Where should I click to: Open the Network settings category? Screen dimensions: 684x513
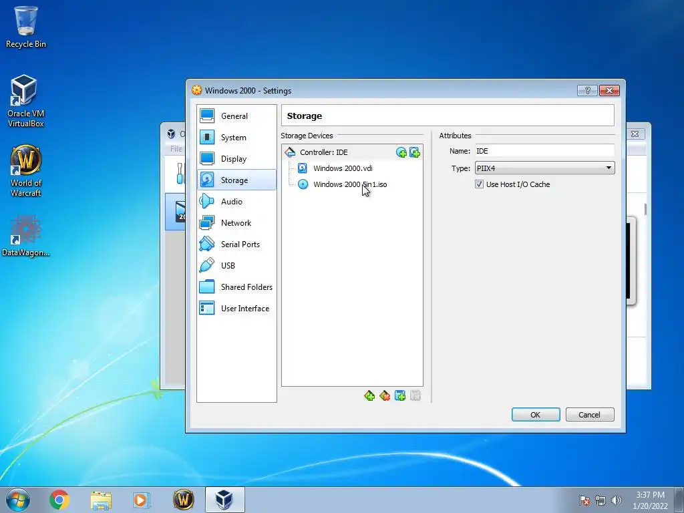tap(236, 223)
